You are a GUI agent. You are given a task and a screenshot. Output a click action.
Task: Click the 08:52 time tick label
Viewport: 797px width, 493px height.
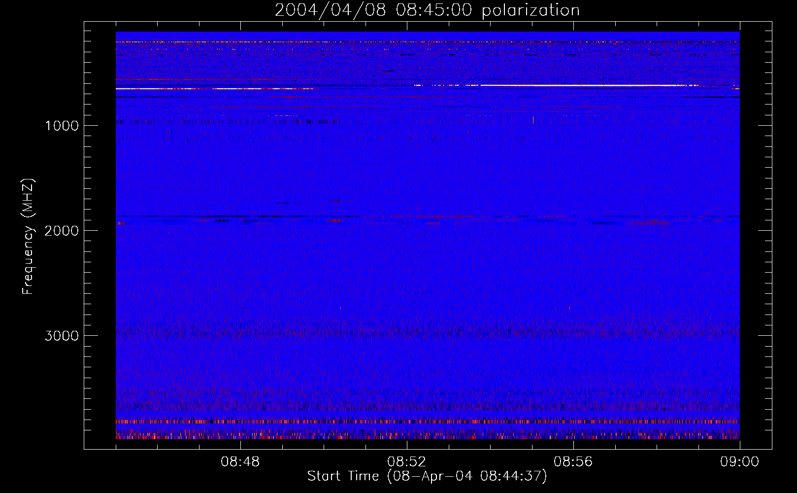[x=407, y=462]
